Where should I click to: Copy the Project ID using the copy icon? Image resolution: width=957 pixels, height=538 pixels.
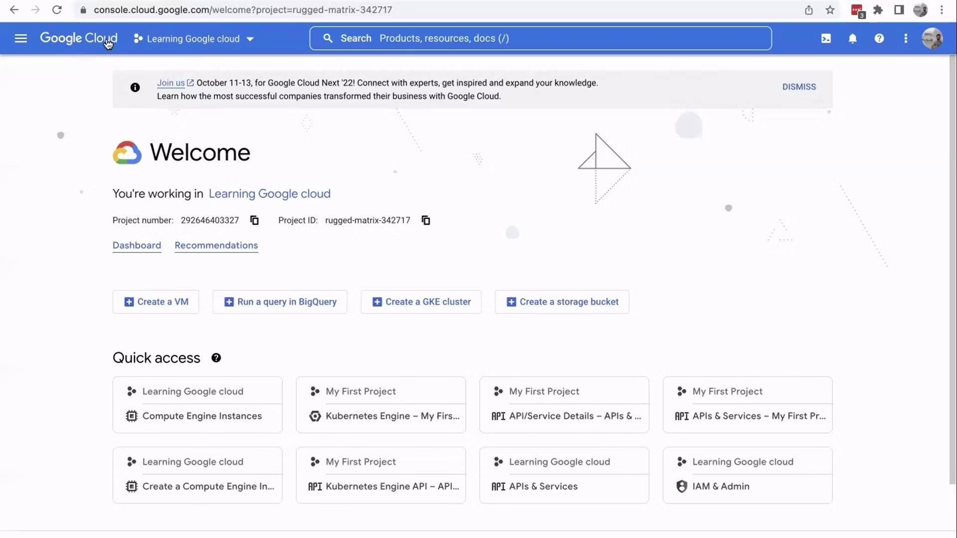pyautogui.click(x=426, y=220)
